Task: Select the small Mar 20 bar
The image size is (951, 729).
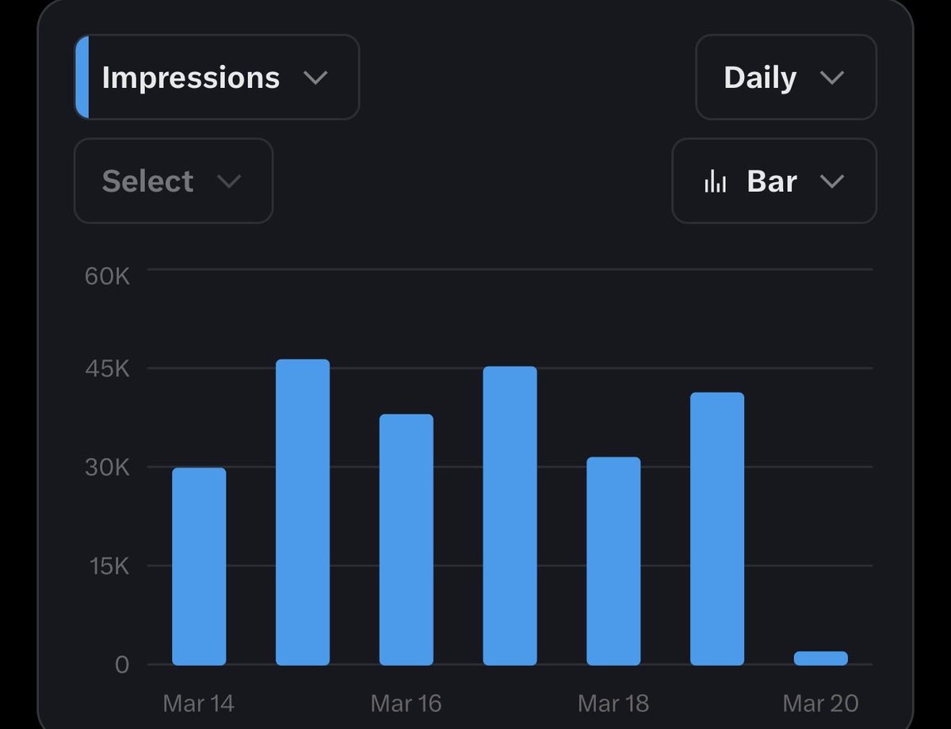Action: [821, 658]
